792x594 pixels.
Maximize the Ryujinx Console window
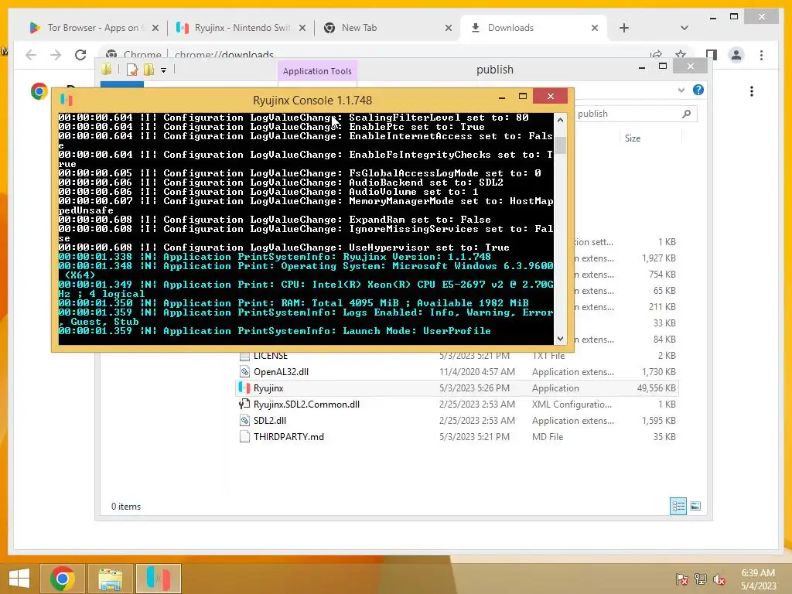523,97
